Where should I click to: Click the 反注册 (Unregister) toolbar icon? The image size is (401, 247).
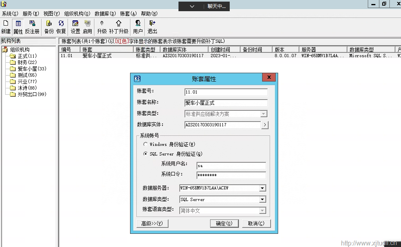point(32,27)
